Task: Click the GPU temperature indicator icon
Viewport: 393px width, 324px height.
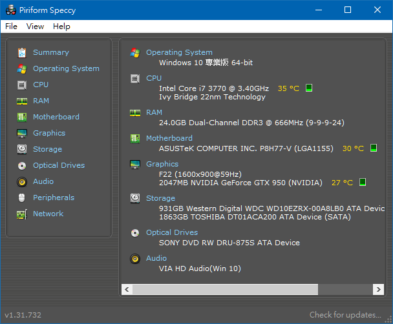Action: click(x=363, y=183)
